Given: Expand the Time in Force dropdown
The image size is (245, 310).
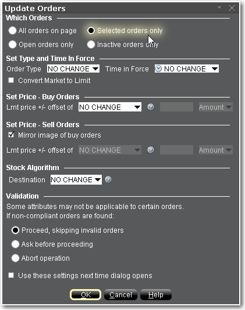Looking at the screenshot, I should (187, 69).
